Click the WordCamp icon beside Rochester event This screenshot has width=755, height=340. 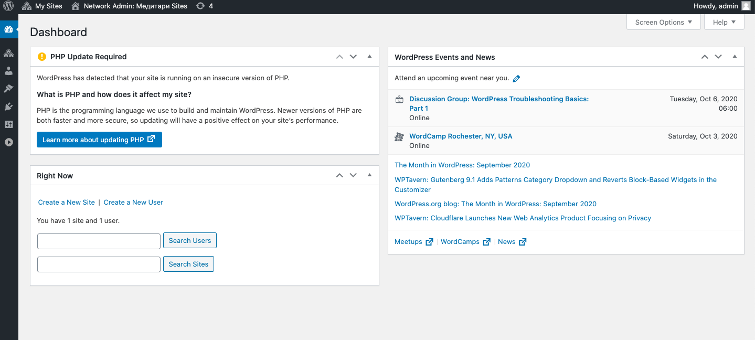click(x=399, y=136)
